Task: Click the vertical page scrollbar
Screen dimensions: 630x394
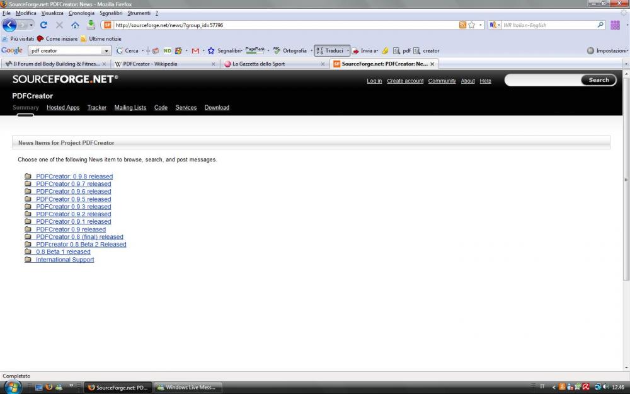Action: tap(626, 189)
